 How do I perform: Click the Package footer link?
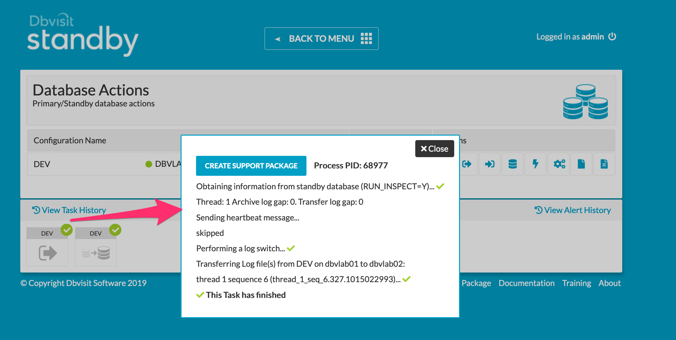pyautogui.click(x=476, y=283)
